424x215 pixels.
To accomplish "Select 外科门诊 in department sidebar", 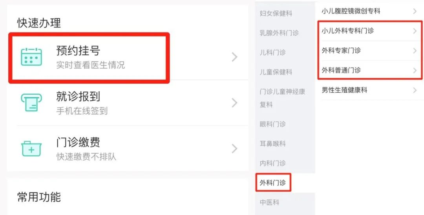I will click(272, 183).
